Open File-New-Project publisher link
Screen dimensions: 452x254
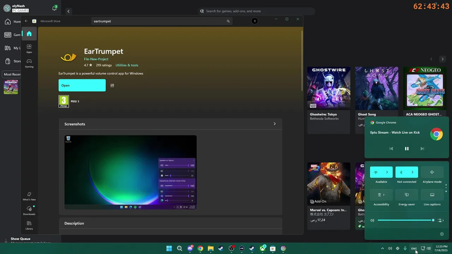tap(96, 59)
